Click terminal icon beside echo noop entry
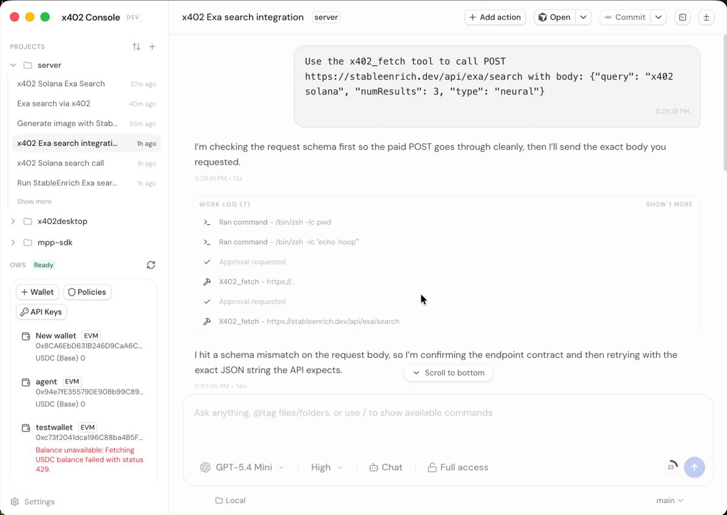Screen dimensions: 727x515 (x=207, y=242)
